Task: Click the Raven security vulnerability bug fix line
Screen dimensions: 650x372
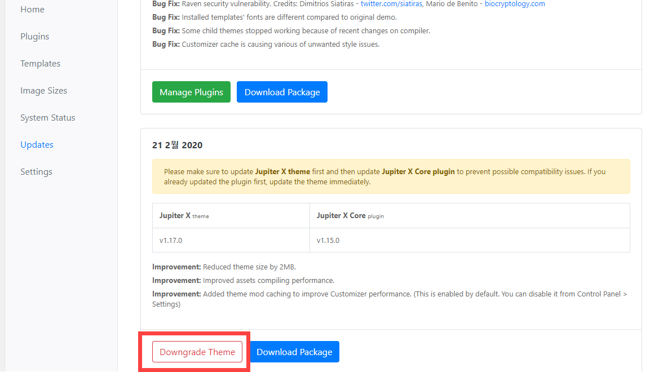Action: coord(348,4)
